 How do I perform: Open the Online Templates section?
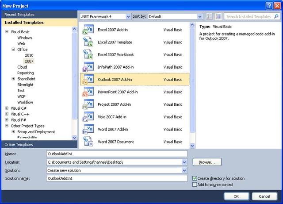point(39,145)
